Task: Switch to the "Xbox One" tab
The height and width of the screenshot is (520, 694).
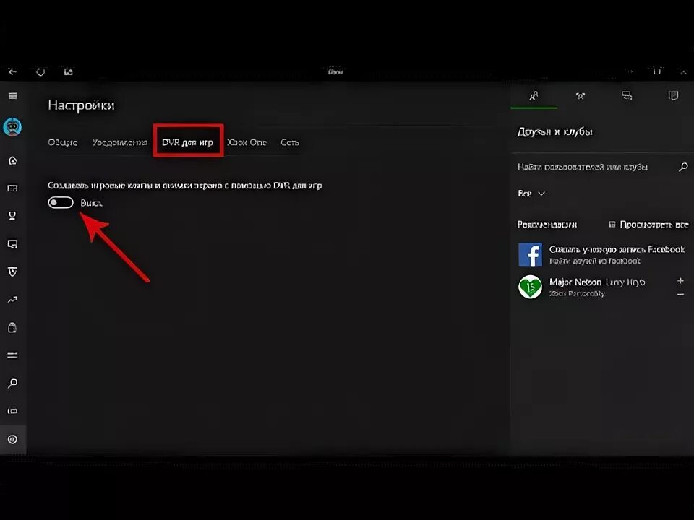Action: (247, 142)
